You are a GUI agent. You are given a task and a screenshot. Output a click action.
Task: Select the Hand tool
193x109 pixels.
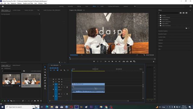point(45,86)
